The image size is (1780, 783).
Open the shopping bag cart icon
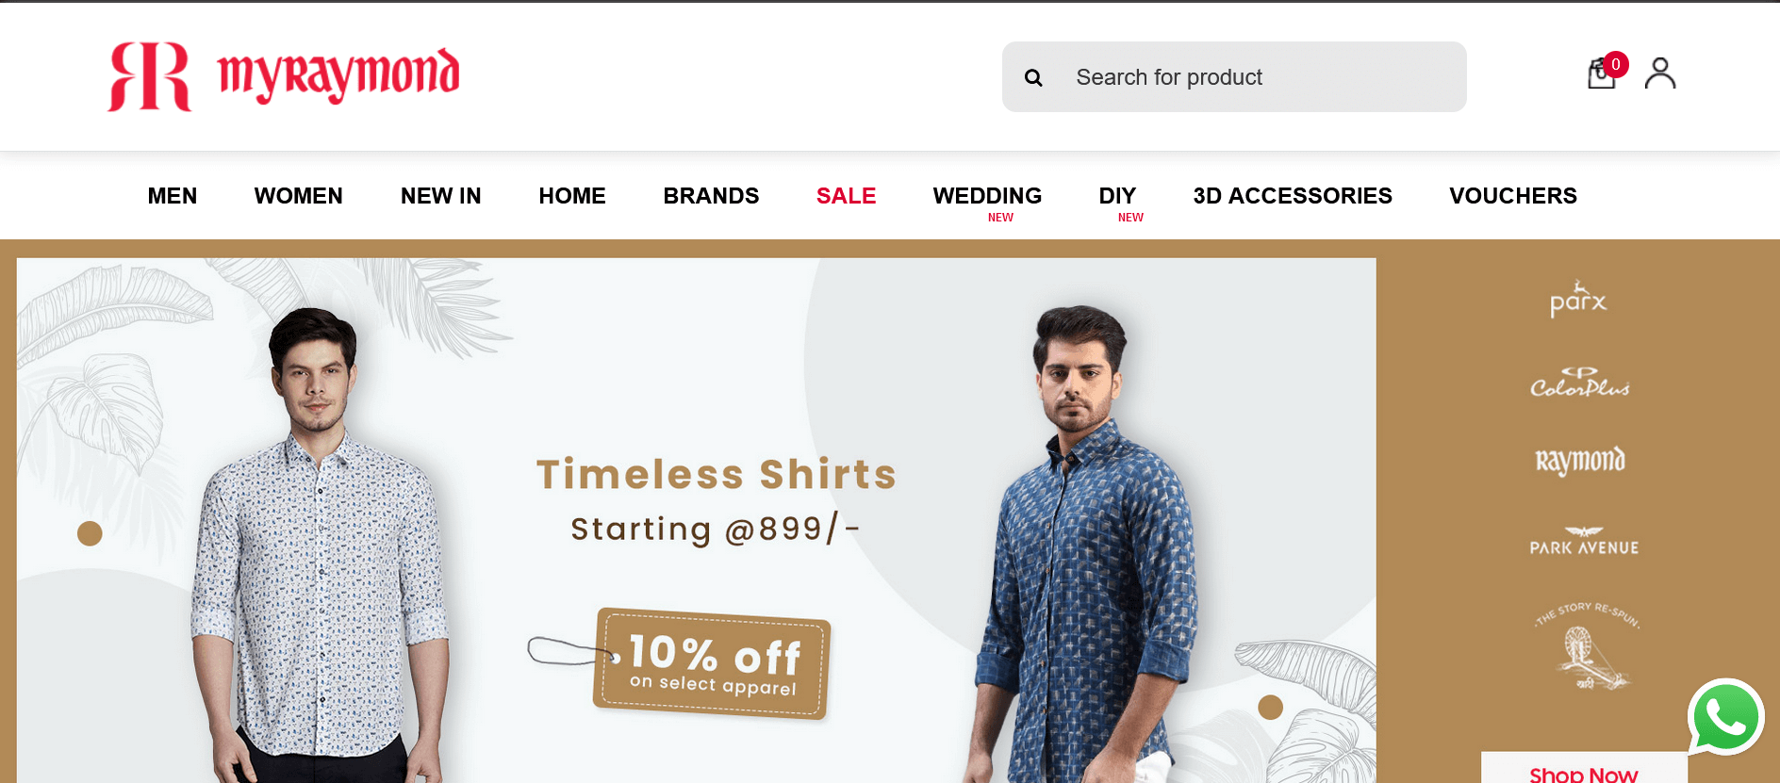[1602, 73]
